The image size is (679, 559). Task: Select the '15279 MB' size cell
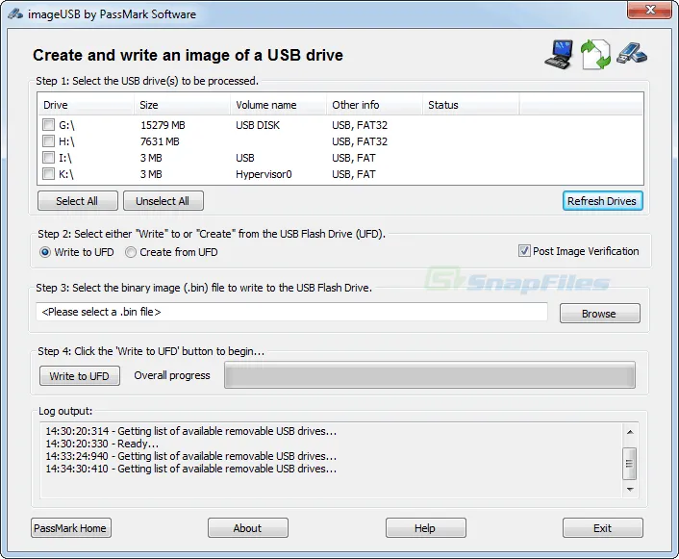pyautogui.click(x=163, y=125)
